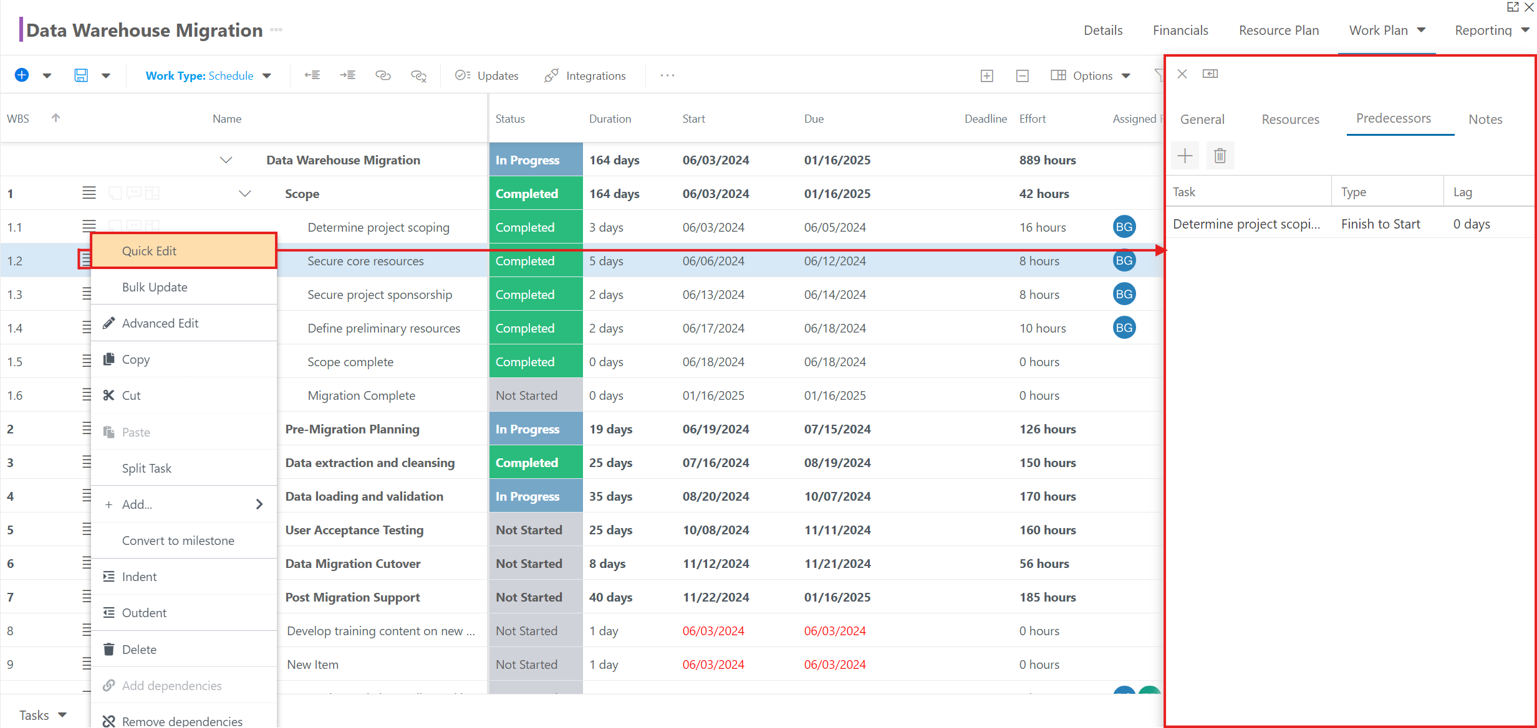
Task: Open the Details page tab
Action: point(1103,31)
